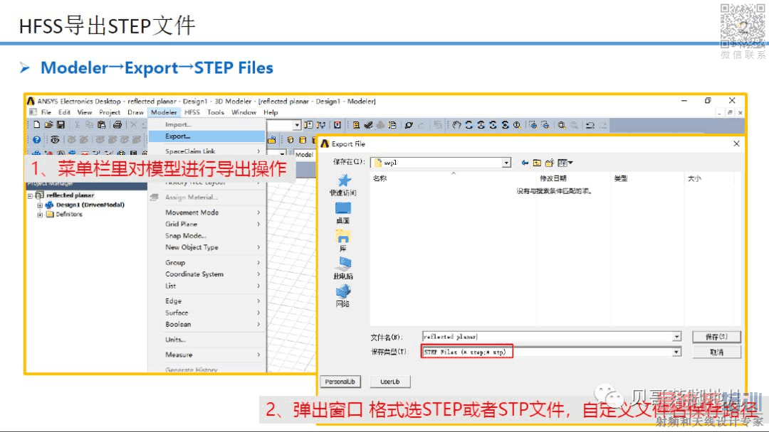Click the Paste clipboard toolbar icon
769x432 pixels.
coord(102,125)
